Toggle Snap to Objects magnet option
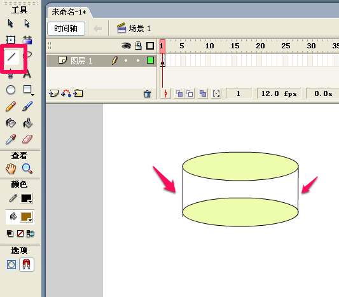Screen dimensions: 339x297 point(27,265)
